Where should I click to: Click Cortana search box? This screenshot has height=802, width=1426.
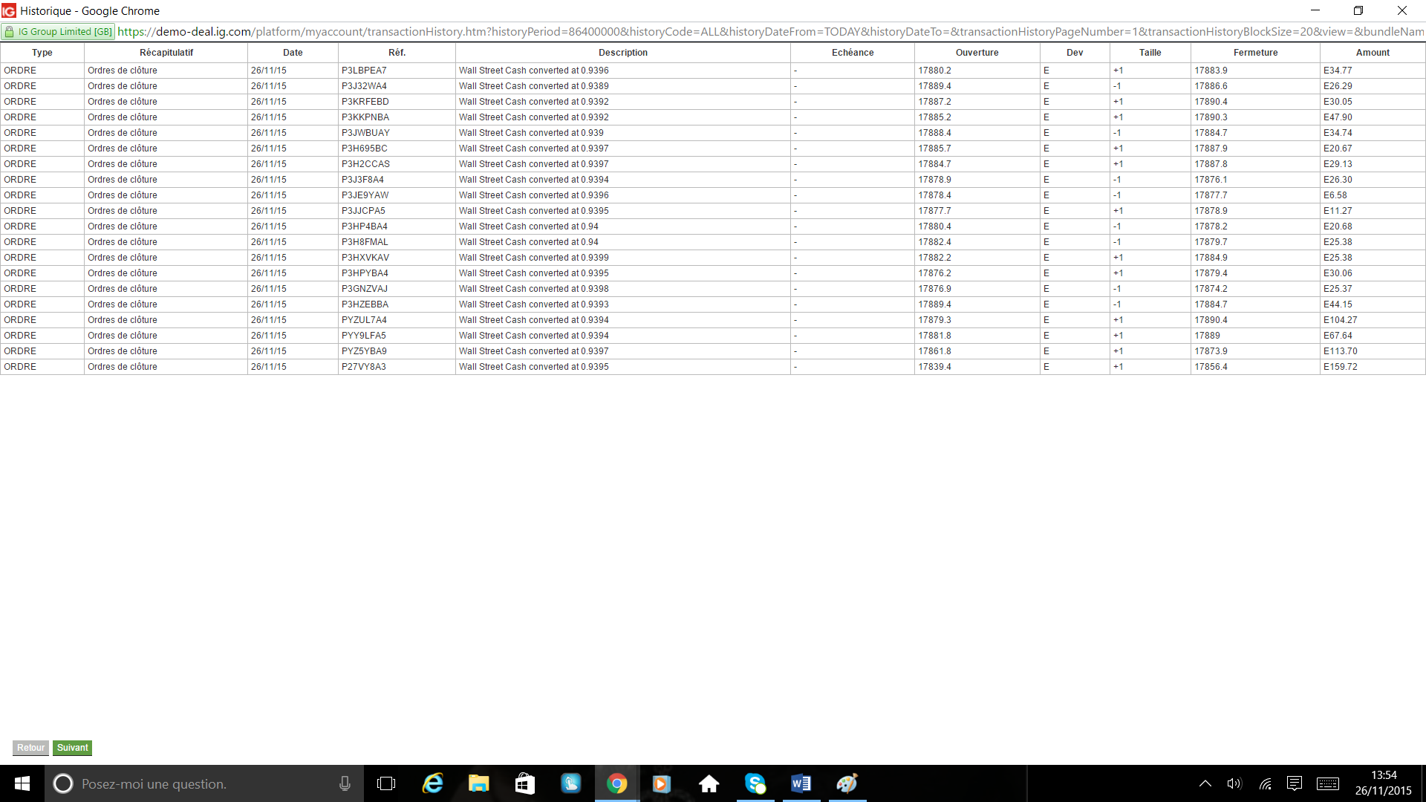(x=201, y=783)
